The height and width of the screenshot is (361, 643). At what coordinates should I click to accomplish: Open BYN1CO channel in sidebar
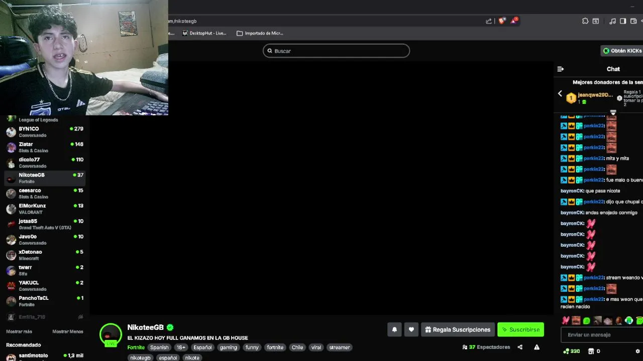[45, 132]
